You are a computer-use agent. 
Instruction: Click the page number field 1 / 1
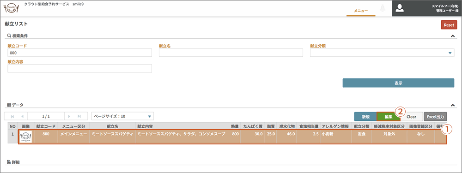pyautogui.click(x=46, y=116)
